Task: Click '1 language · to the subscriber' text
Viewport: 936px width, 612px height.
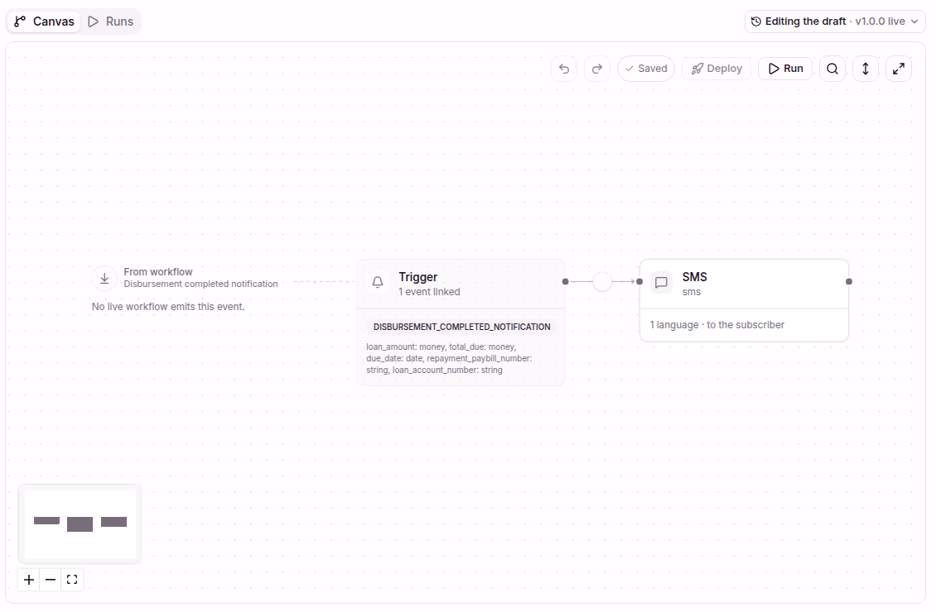Action: click(x=717, y=325)
